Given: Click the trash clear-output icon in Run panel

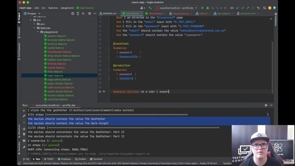Looking at the screenshot, I should click(x=24, y=134).
